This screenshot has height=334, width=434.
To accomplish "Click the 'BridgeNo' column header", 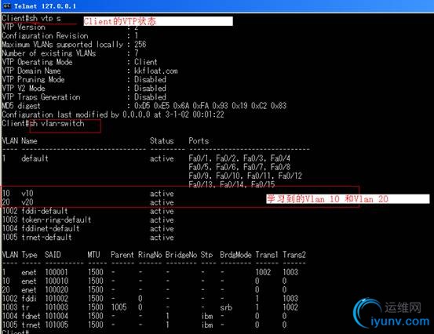I will [181, 255].
